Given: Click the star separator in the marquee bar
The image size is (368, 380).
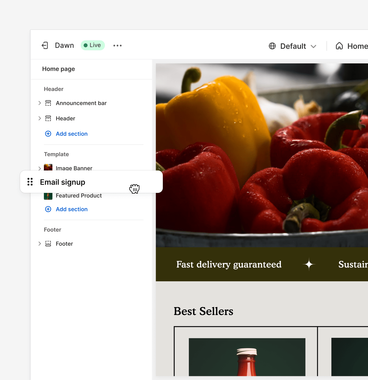Looking at the screenshot, I should [309, 264].
